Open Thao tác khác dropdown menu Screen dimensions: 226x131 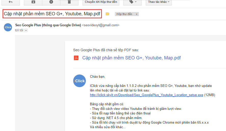pyautogui.click(x=159, y=2)
